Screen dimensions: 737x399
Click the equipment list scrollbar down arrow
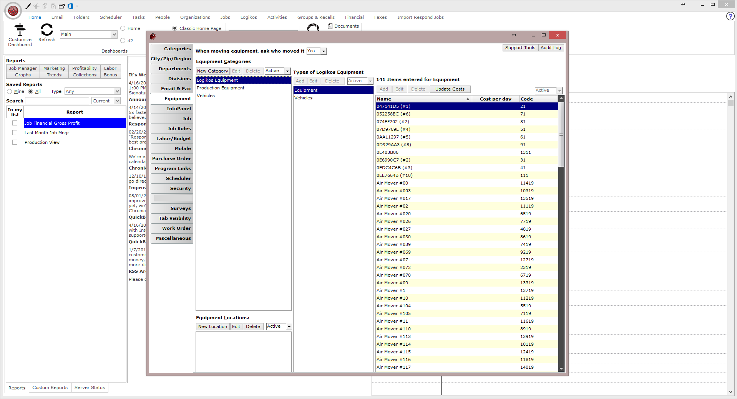click(x=561, y=369)
